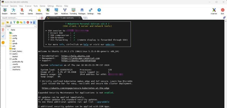Open the Help menu

pos(66,6)
